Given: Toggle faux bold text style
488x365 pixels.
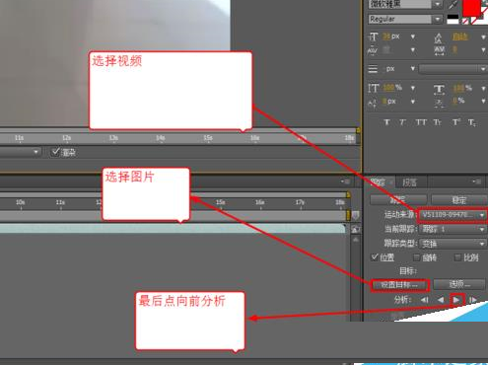Looking at the screenshot, I should coord(386,122).
